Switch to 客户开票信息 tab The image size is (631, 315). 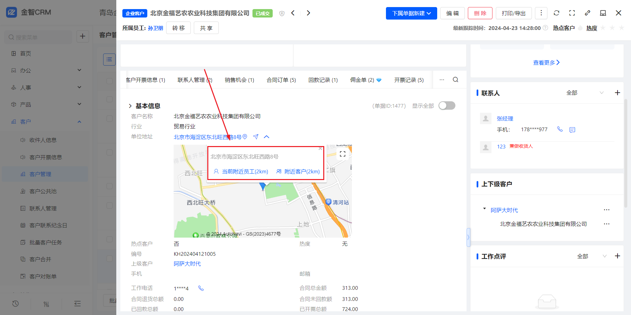click(146, 80)
